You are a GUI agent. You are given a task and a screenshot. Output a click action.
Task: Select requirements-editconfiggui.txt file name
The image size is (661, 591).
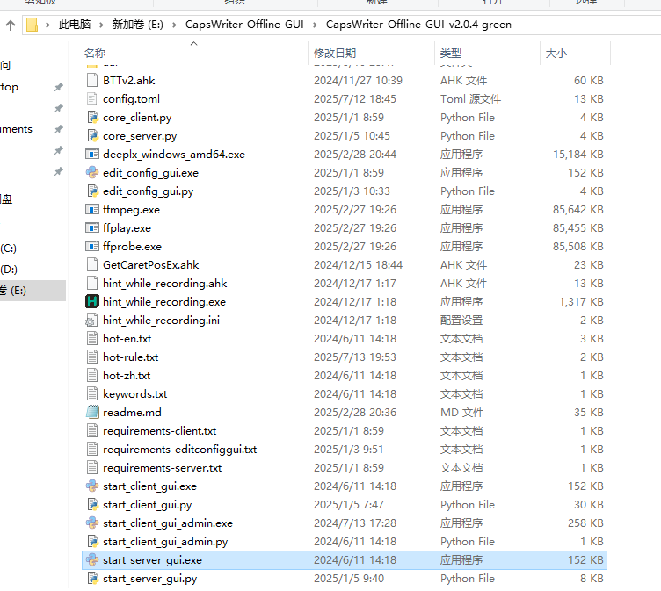[x=179, y=450]
